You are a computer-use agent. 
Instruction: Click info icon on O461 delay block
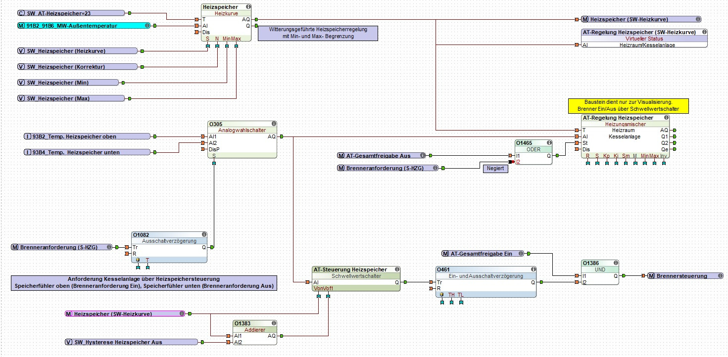(x=532, y=269)
